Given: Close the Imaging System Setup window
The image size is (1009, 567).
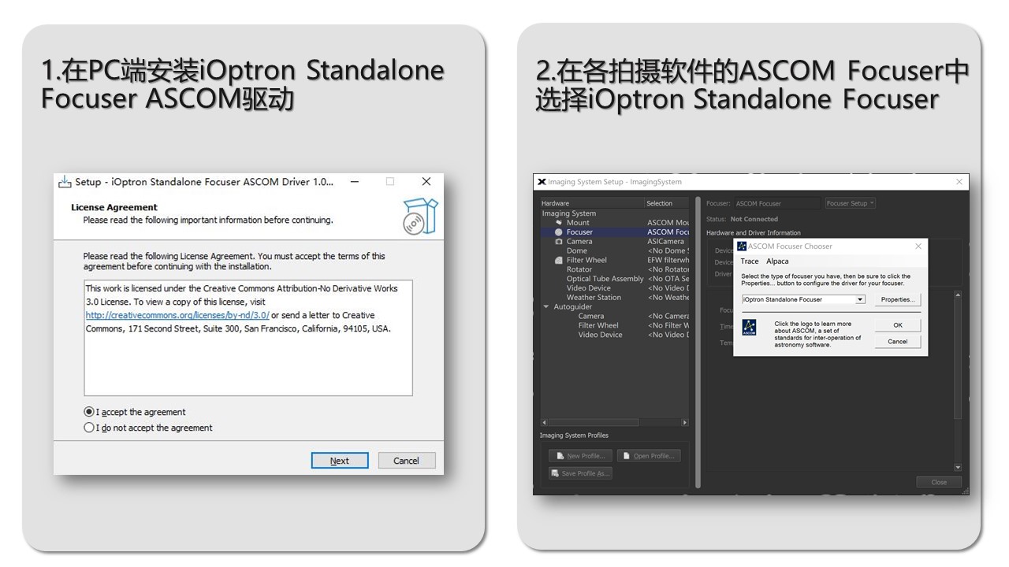Looking at the screenshot, I should click(959, 182).
